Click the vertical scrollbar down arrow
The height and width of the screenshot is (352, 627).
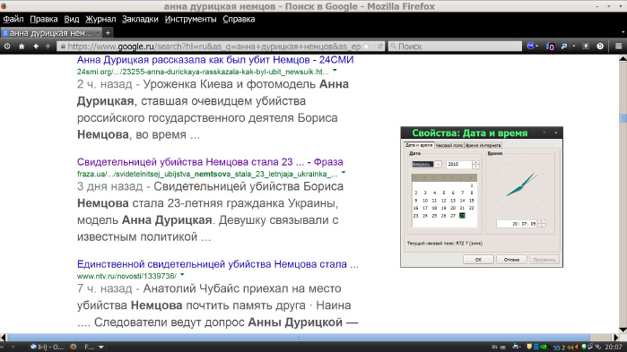[623, 330]
